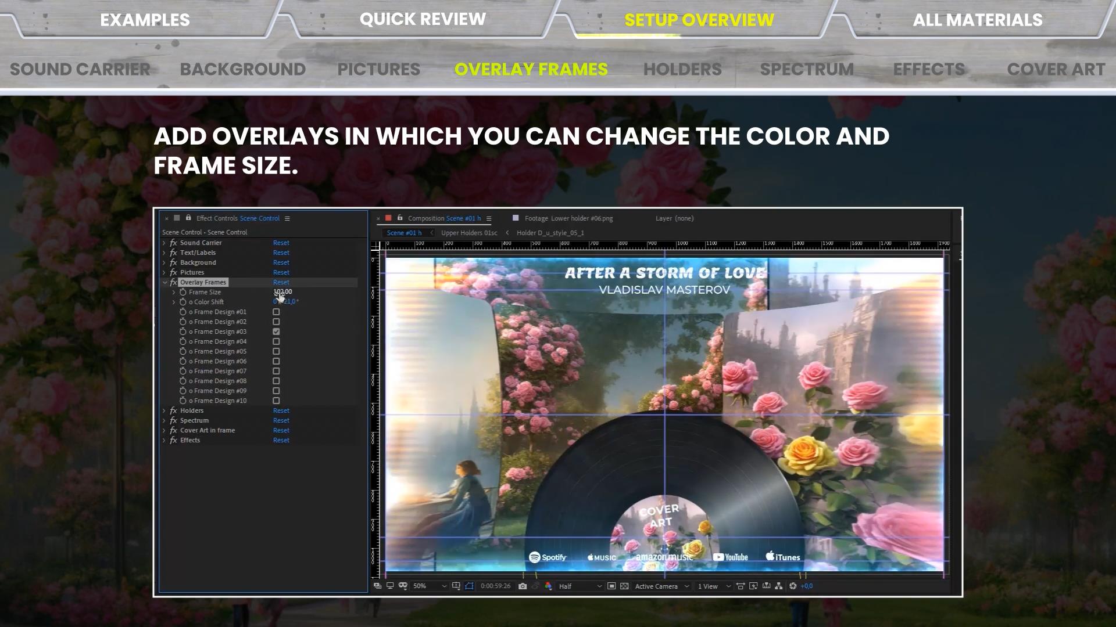Reset the Sound Carrier effect

[x=281, y=243]
